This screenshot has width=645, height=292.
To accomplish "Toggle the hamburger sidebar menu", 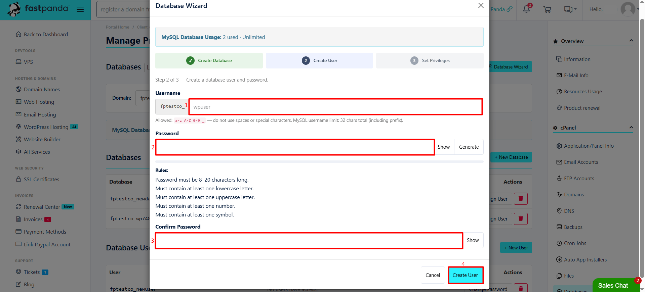I will (x=80, y=9).
